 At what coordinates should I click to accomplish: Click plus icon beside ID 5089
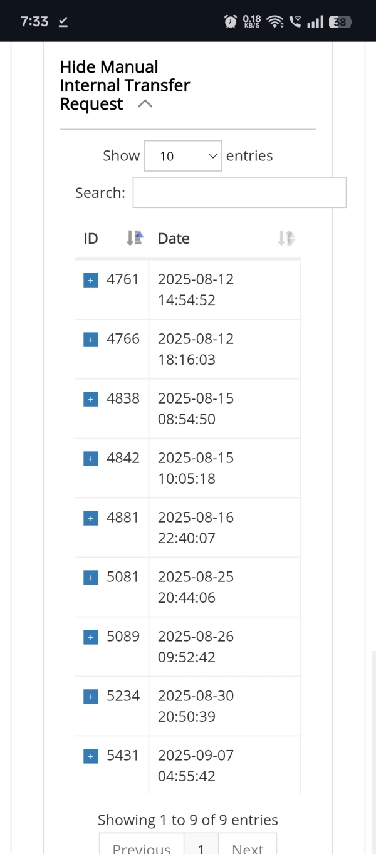[x=91, y=637]
